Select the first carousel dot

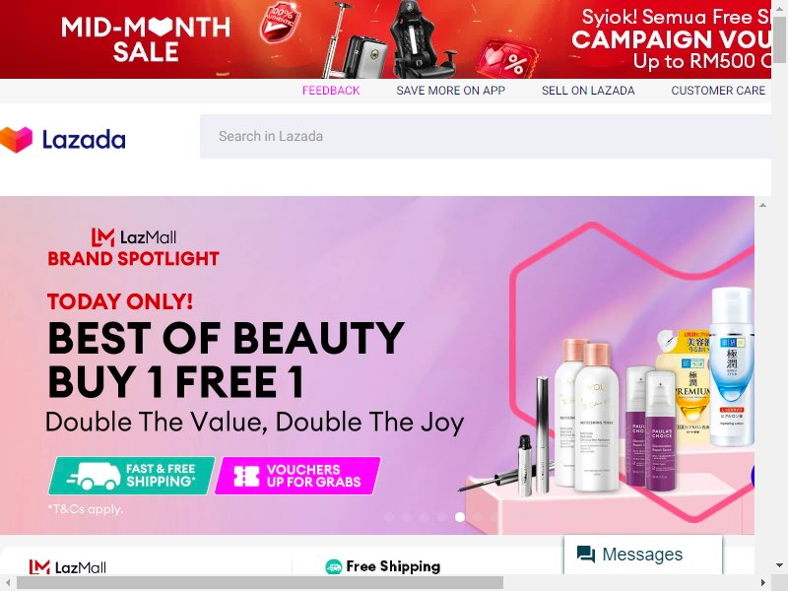tap(389, 516)
